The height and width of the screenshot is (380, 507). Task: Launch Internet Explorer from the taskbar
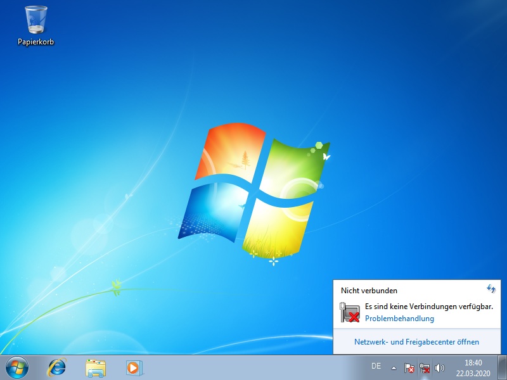coord(57,368)
